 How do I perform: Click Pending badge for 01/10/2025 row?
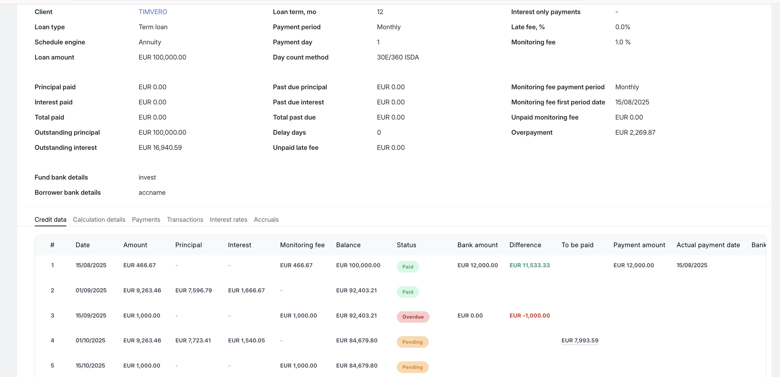412,342
